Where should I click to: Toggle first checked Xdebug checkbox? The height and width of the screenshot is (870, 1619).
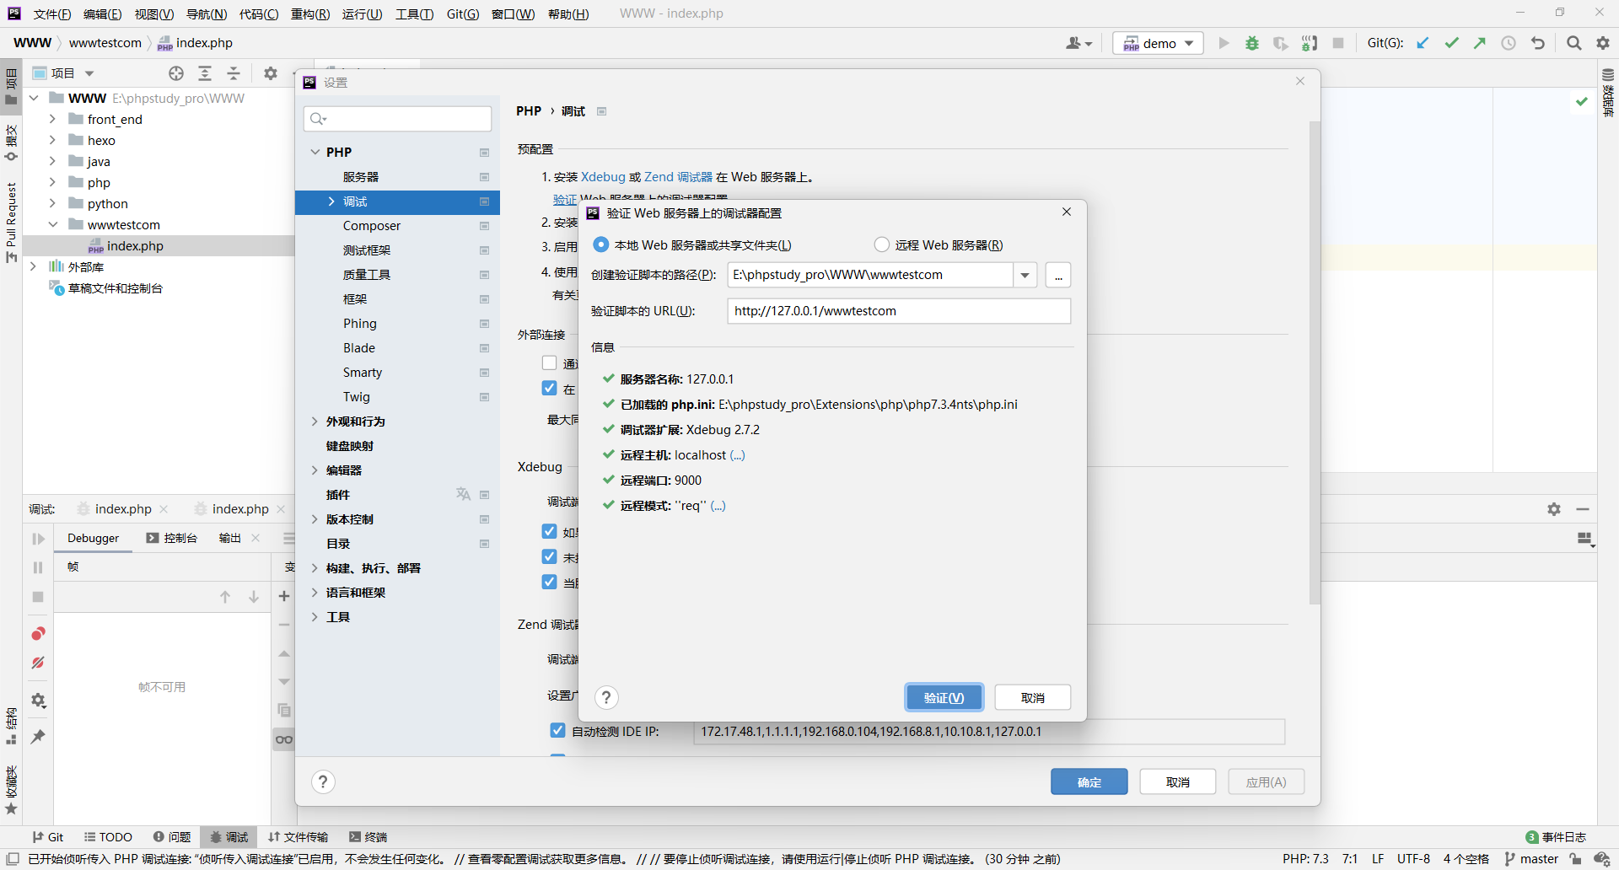click(549, 531)
